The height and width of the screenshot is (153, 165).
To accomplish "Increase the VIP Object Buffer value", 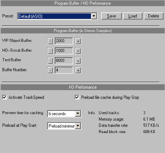I will [78, 41].
